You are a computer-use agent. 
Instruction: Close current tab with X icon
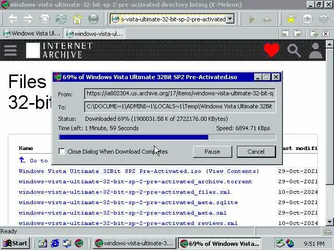click(326, 33)
